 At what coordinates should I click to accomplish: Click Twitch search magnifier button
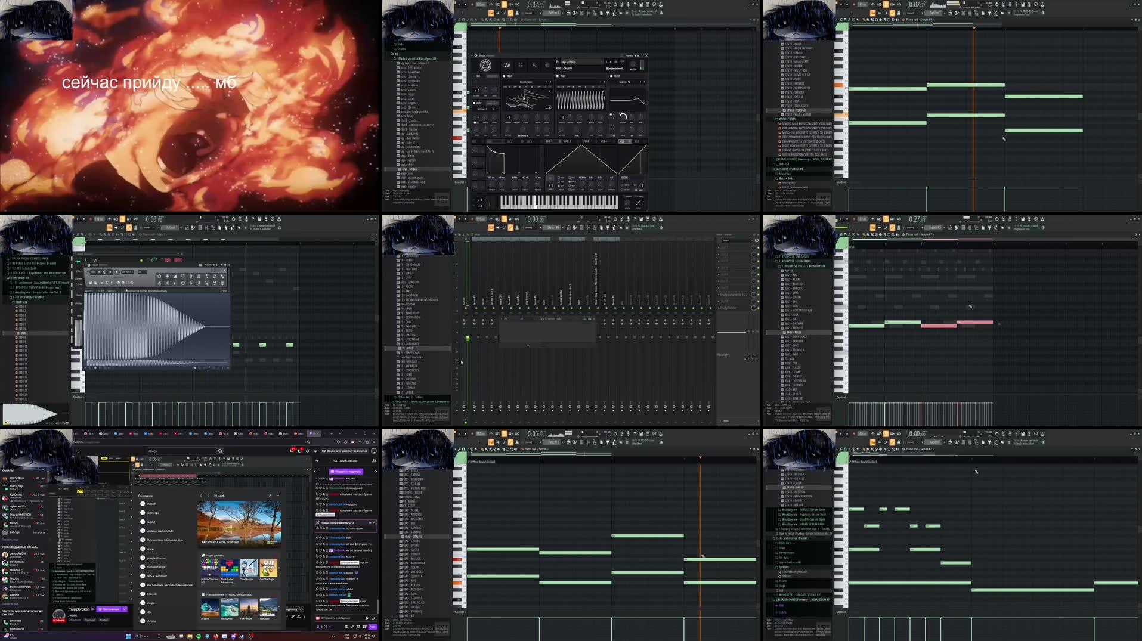pyautogui.click(x=220, y=451)
